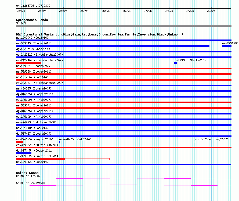Click the DGV Structural Variants track heading
The height and width of the screenshot is (201, 239).
tap(100, 34)
